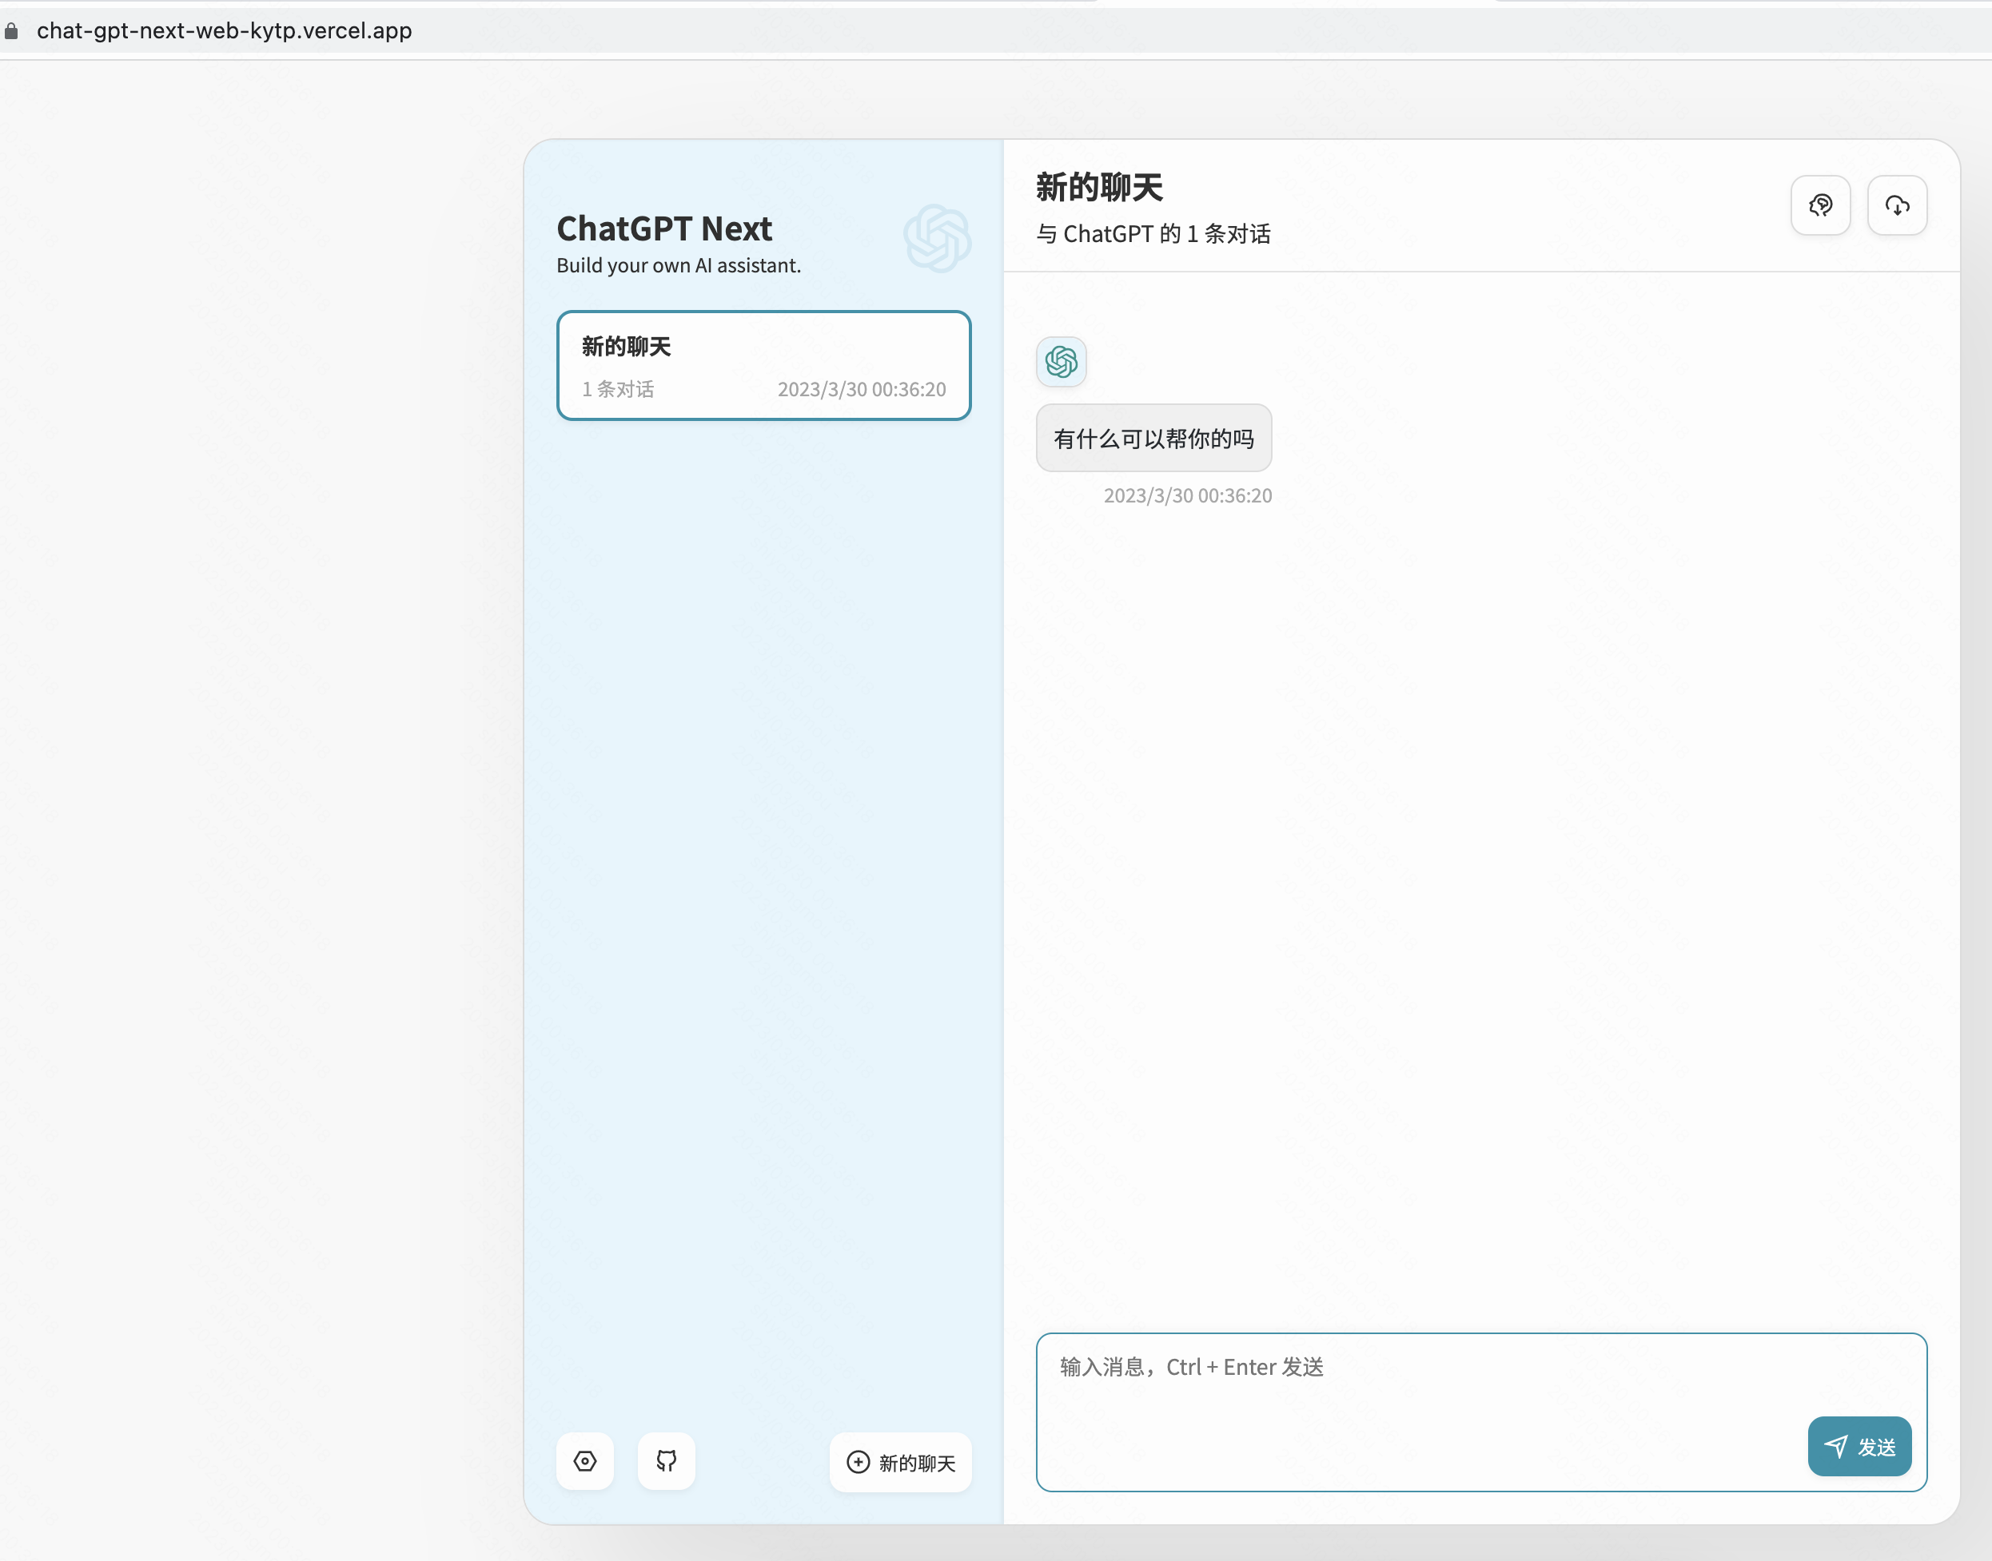Click the message timestamp 2023/3/30 00:36:20 under bubble
1992x1561 pixels.
1187,495
